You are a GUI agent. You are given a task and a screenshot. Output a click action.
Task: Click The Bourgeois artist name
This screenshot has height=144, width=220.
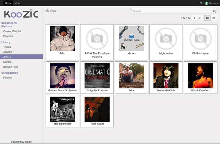(x=63, y=124)
